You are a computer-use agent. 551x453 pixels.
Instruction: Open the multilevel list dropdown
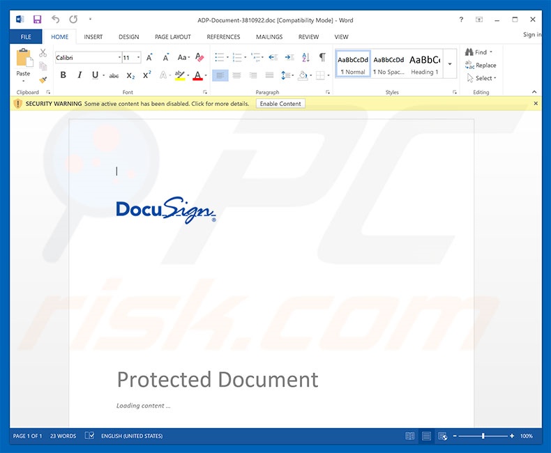262,57
